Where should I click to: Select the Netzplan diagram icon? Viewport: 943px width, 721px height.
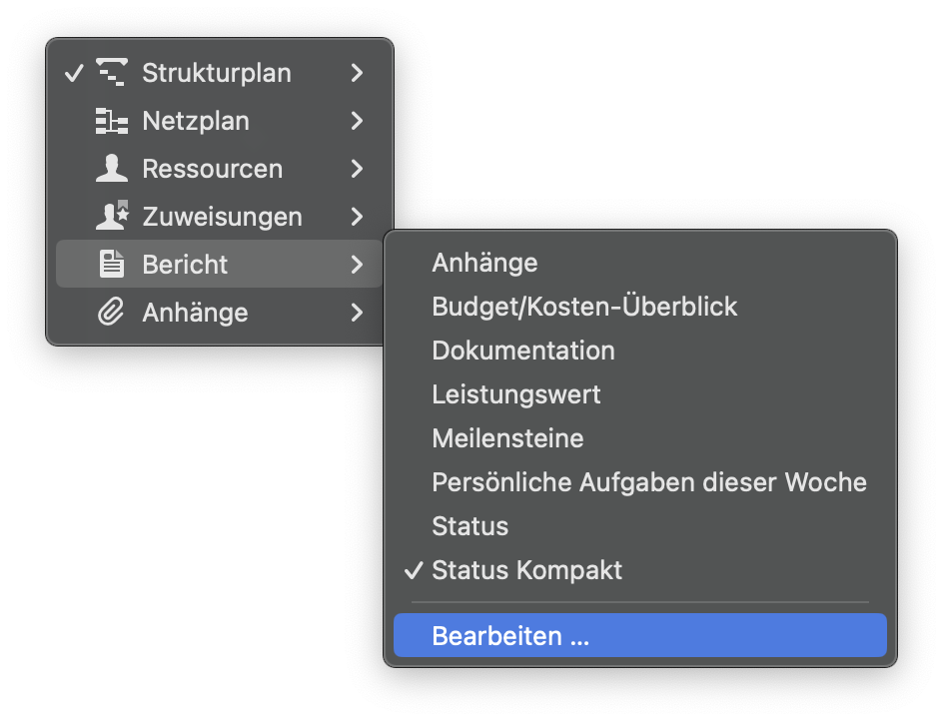[x=113, y=121]
